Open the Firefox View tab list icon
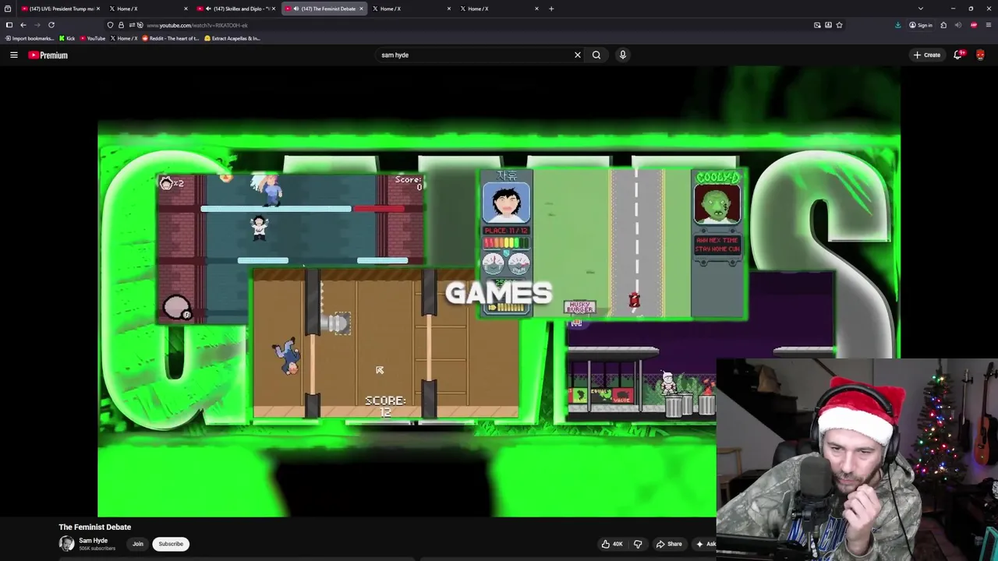Screen dimensions: 998x561 click(x=8, y=9)
